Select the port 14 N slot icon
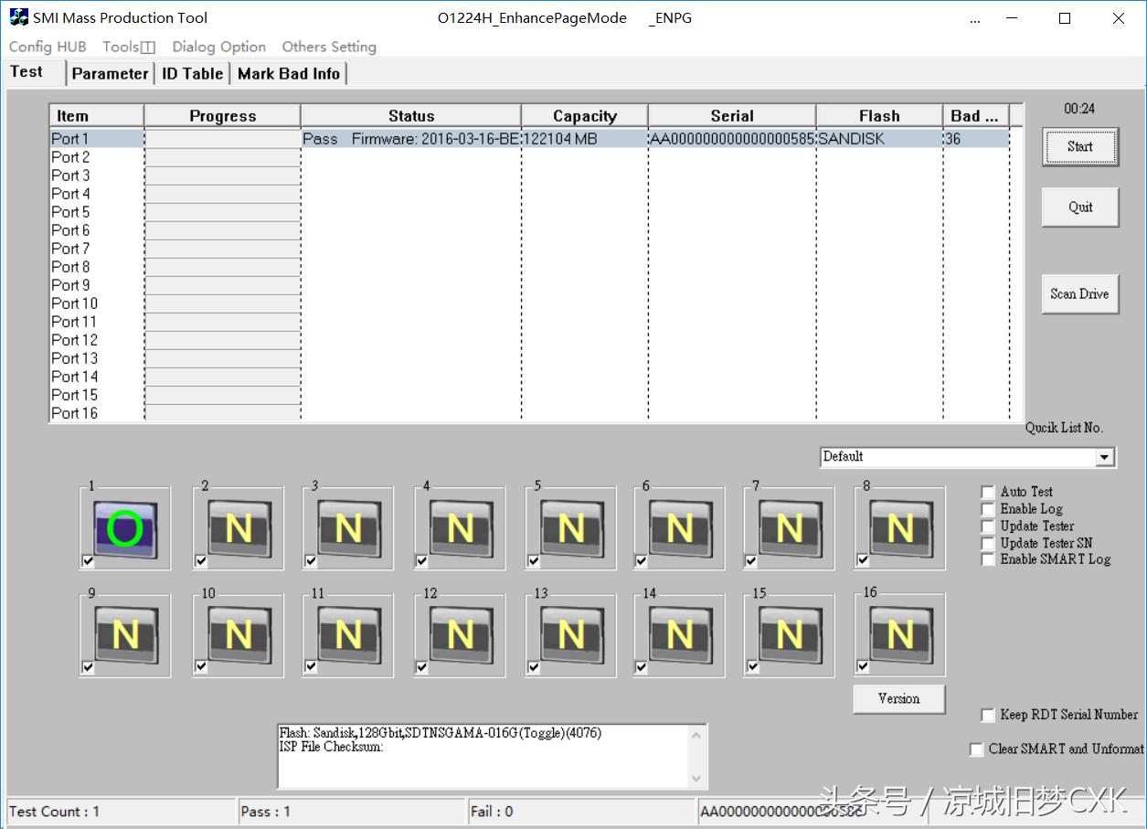Image resolution: width=1147 pixels, height=829 pixels. click(679, 635)
